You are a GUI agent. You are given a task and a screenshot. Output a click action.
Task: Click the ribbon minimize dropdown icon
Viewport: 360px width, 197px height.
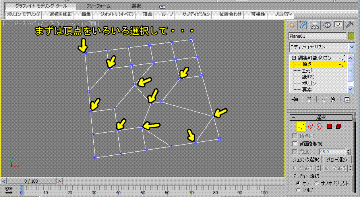pos(162,7)
